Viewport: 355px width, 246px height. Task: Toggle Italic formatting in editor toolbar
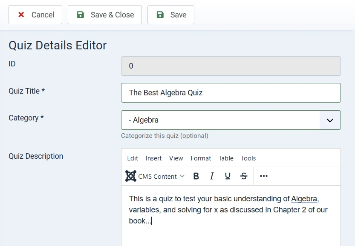point(212,176)
